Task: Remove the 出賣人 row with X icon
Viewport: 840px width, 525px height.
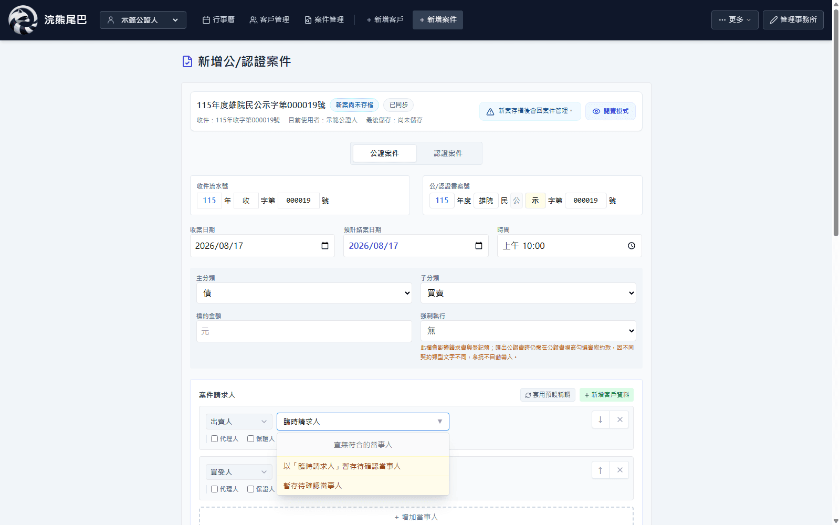Action: pyautogui.click(x=619, y=419)
